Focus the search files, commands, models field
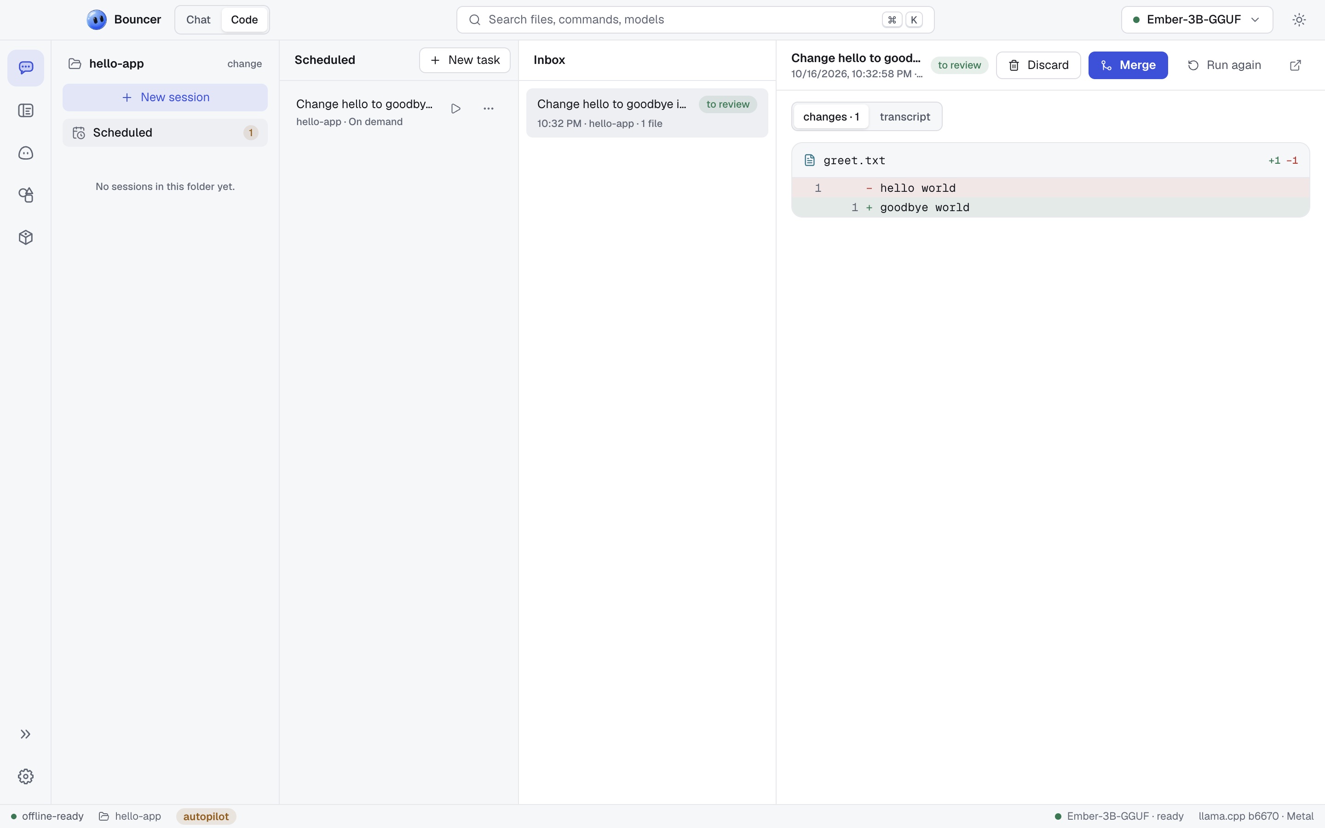1325x828 pixels. pyautogui.click(x=695, y=20)
